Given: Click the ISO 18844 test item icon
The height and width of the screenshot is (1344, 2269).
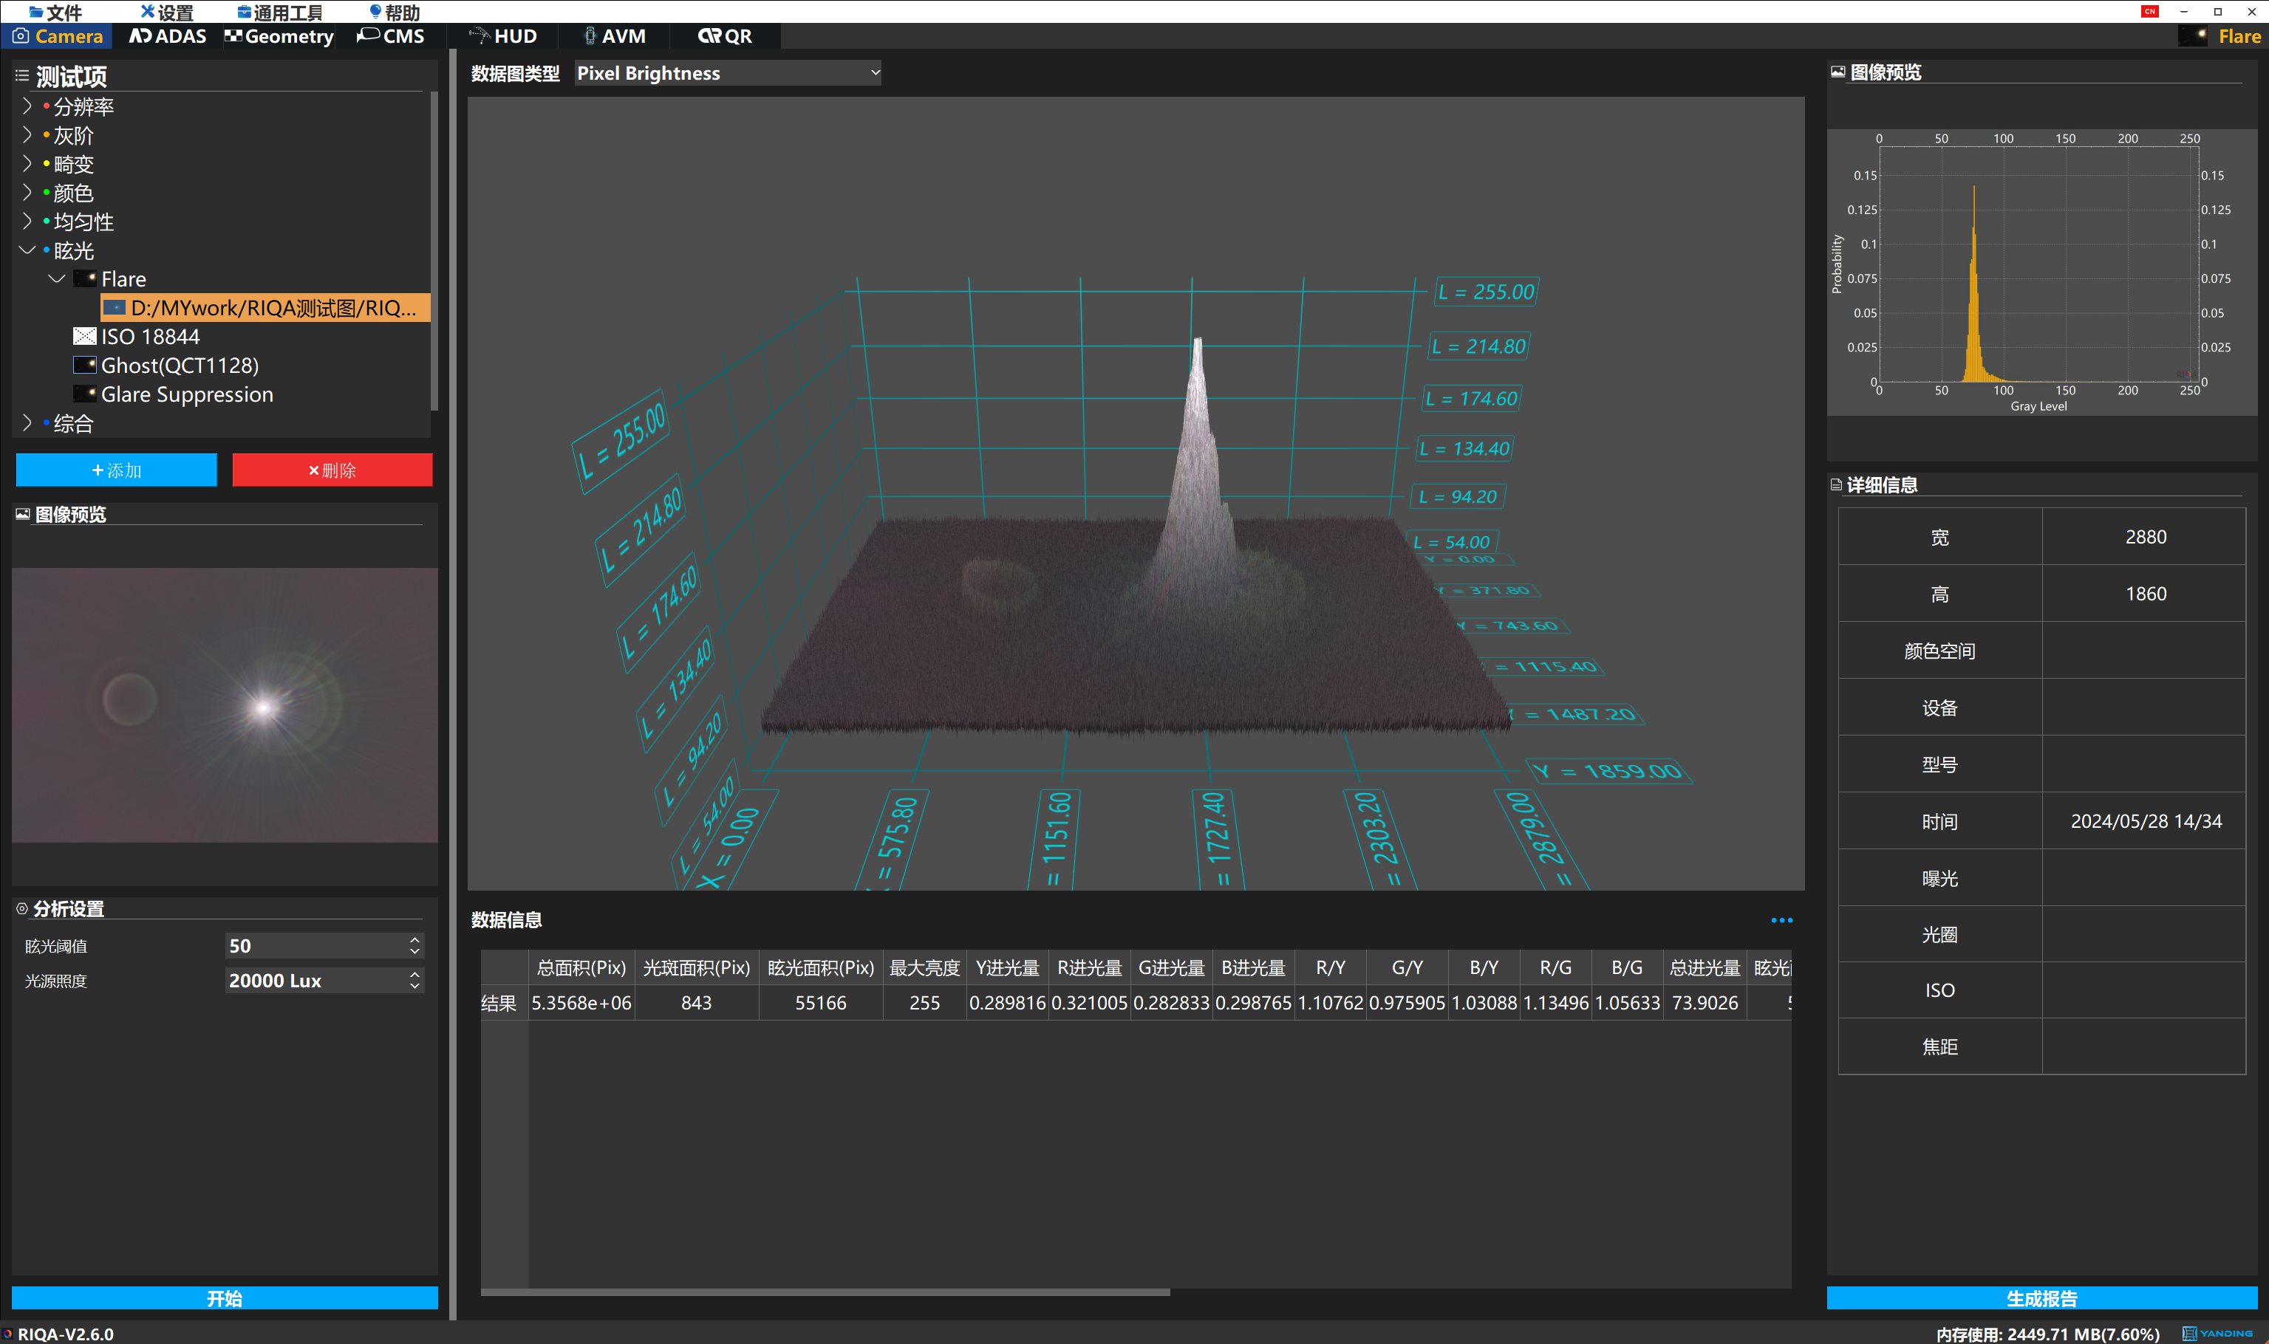Looking at the screenshot, I should tap(84, 337).
